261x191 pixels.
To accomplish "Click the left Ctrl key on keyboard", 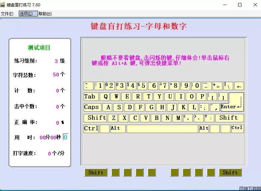I will pyautogui.click(x=91, y=129).
